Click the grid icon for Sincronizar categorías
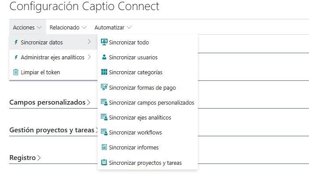309x178 pixels. coord(104,72)
